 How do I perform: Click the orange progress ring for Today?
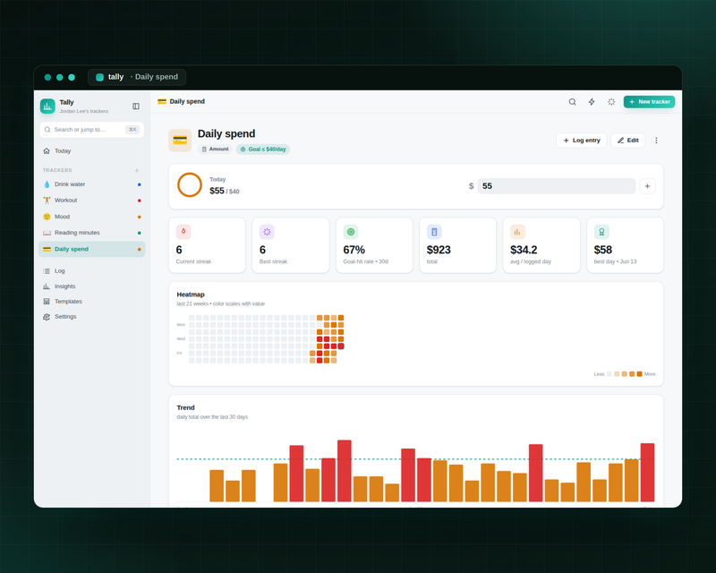(190, 185)
